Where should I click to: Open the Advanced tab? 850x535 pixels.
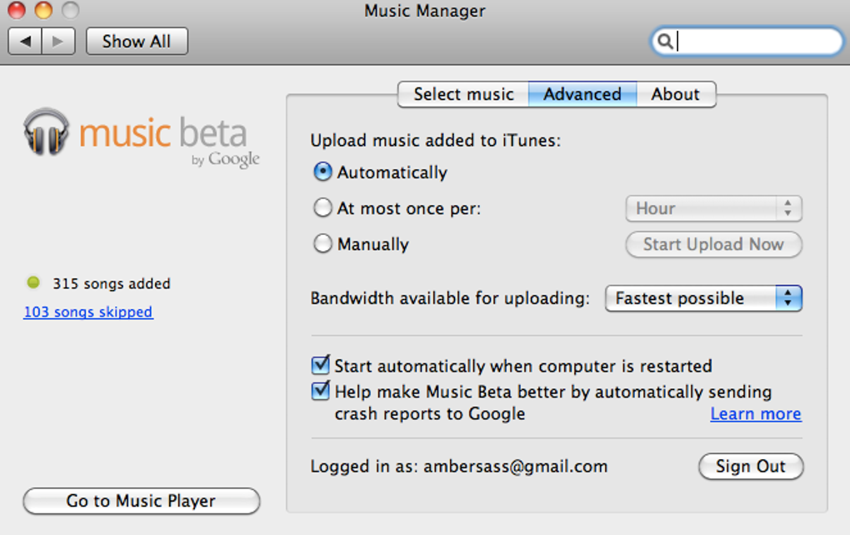tap(582, 94)
